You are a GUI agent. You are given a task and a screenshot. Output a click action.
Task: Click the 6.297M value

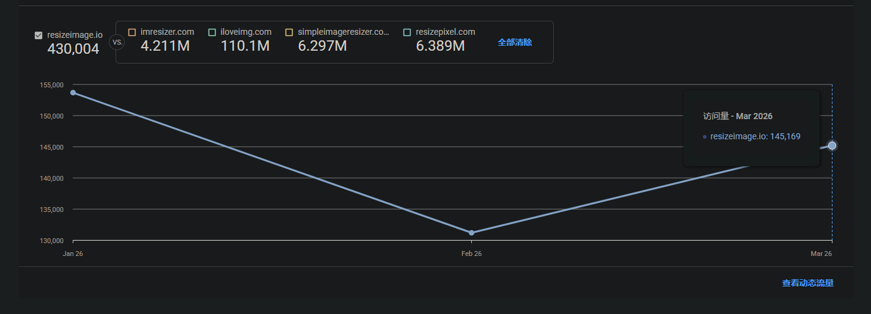pyautogui.click(x=323, y=46)
